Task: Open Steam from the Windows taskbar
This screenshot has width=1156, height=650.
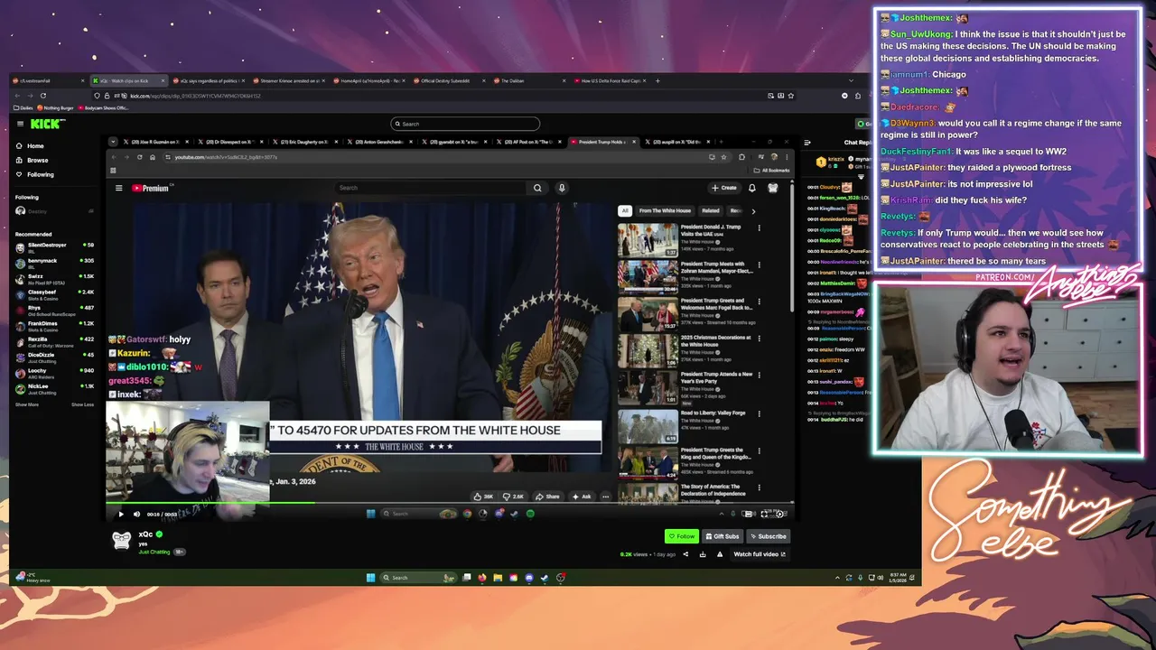Action: point(545,578)
